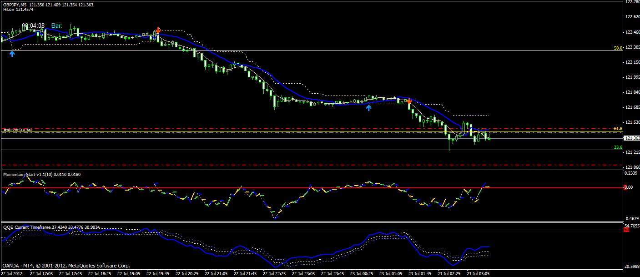The image size is (640, 277).
Task: Click the cyan Bar: label
Action: tap(57, 25)
